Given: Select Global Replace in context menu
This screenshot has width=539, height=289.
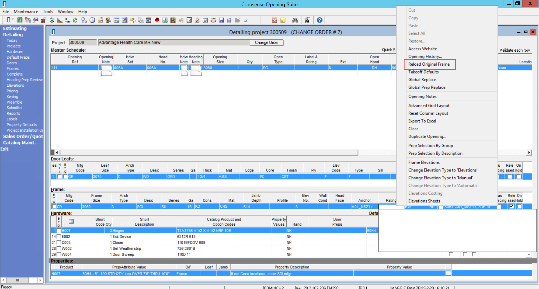Looking at the screenshot, I should coord(422,80).
